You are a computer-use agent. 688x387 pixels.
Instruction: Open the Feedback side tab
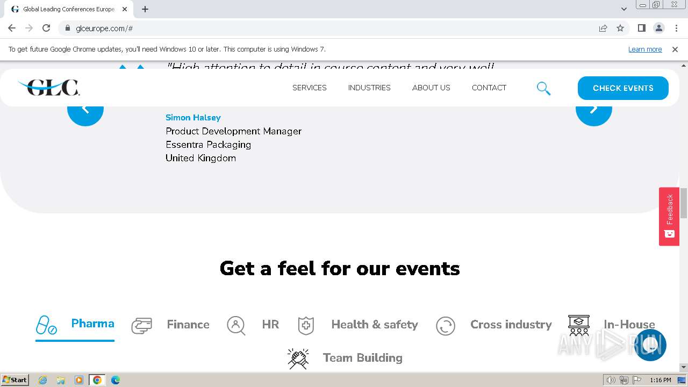[669, 217]
